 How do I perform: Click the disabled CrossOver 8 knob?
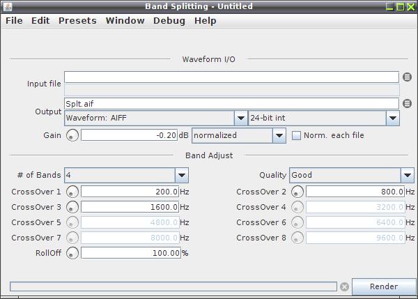(297, 238)
